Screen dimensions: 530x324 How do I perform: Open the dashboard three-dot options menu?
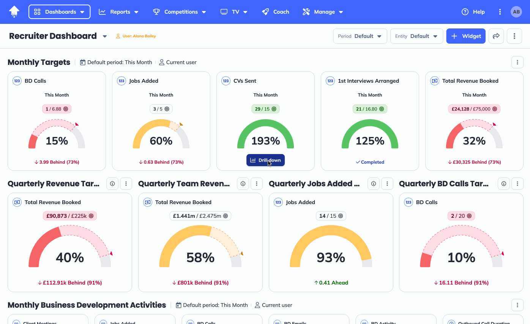click(514, 36)
